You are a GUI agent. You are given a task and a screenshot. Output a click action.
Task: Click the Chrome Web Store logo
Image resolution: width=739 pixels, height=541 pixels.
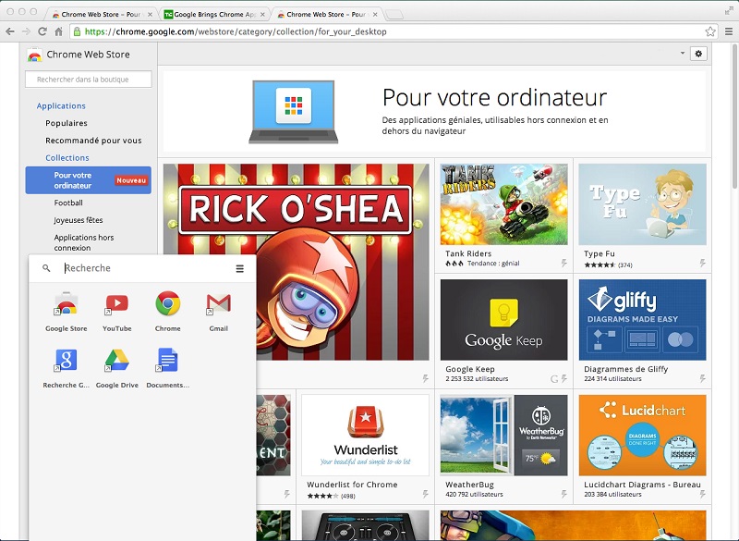34,55
